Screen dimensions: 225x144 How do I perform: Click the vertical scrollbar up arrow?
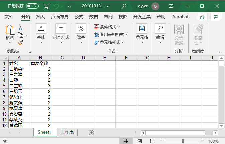point(221,58)
